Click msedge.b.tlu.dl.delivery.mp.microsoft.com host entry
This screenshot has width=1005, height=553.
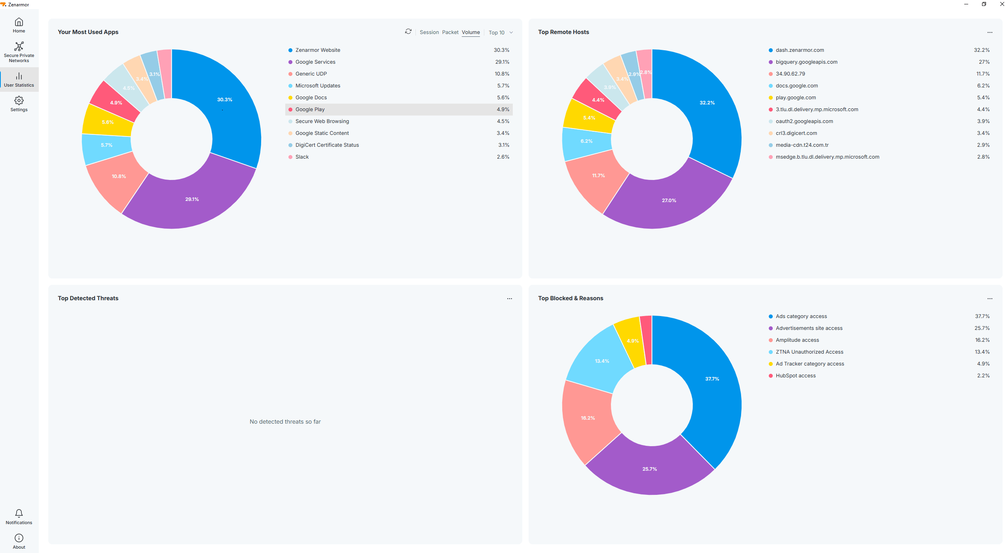click(879, 157)
